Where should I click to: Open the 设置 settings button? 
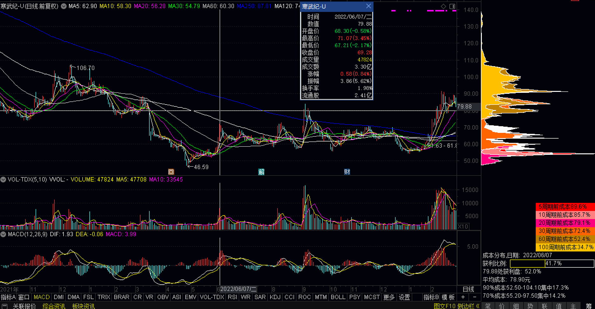404,297
